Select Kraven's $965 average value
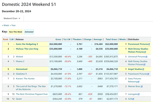The width and height of the screenshot is (153, 102). tap(100, 79)
